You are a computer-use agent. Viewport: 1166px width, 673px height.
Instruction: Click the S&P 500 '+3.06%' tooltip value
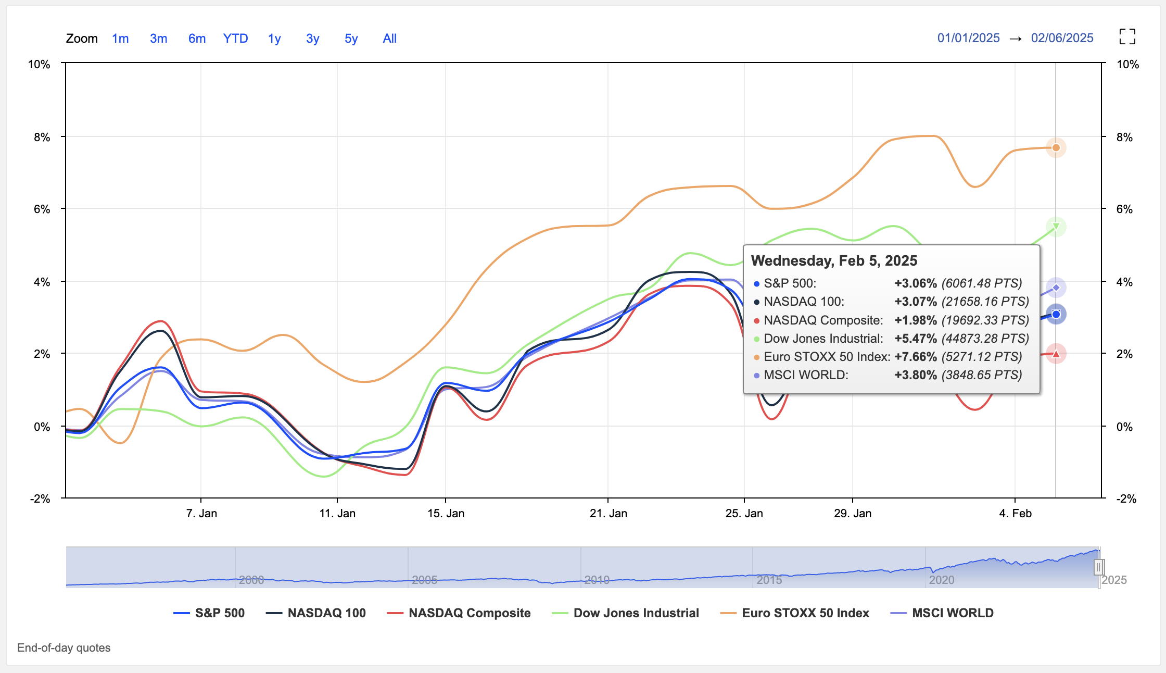point(916,283)
